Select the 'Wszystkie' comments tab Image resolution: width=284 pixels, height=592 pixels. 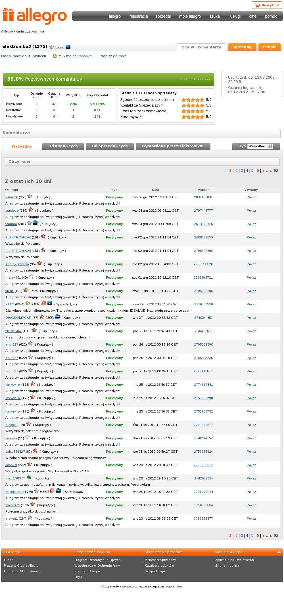pyautogui.click(x=22, y=146)
